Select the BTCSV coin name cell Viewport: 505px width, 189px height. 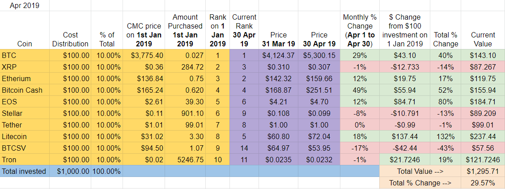(x=25, y=148)
